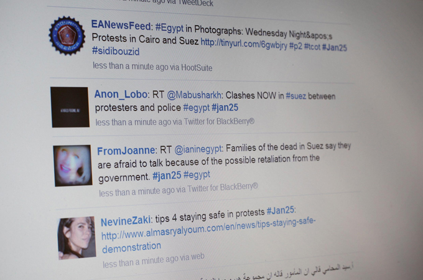Open the #Egypt hashtag in EANewsFeed tweet

pos(169,27)
